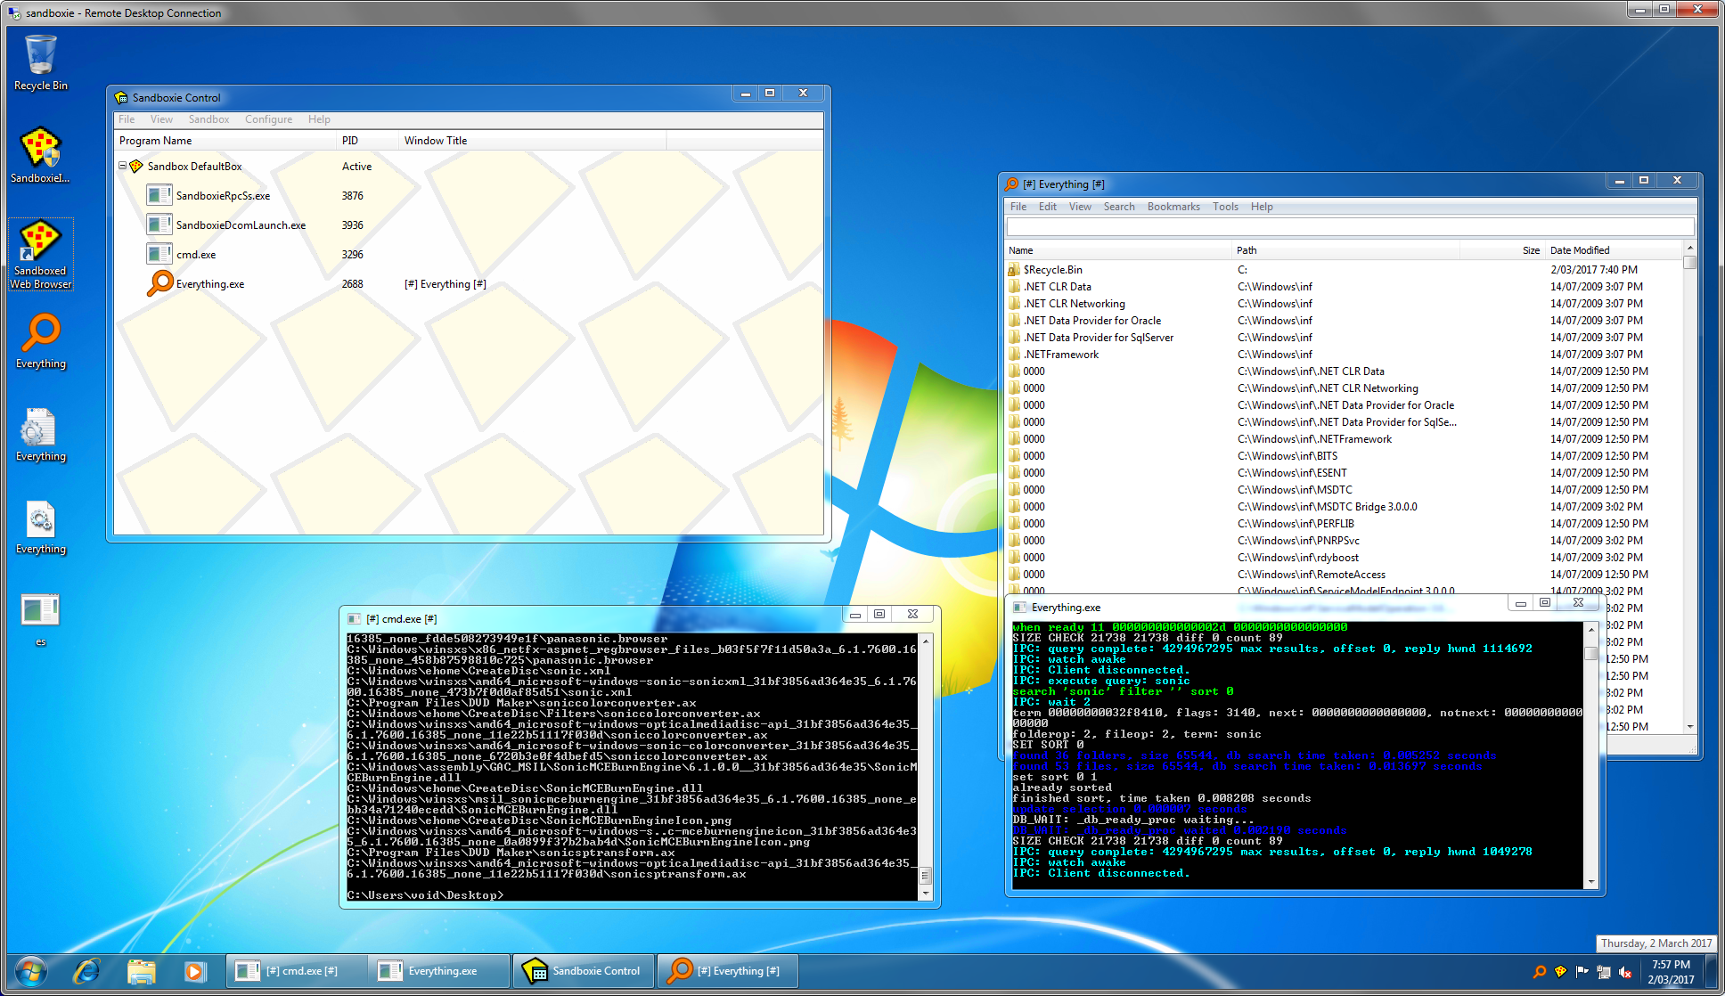Click the Everything.exe console title bar icon
1725x996 pixels.
[x=1020, y=608]
